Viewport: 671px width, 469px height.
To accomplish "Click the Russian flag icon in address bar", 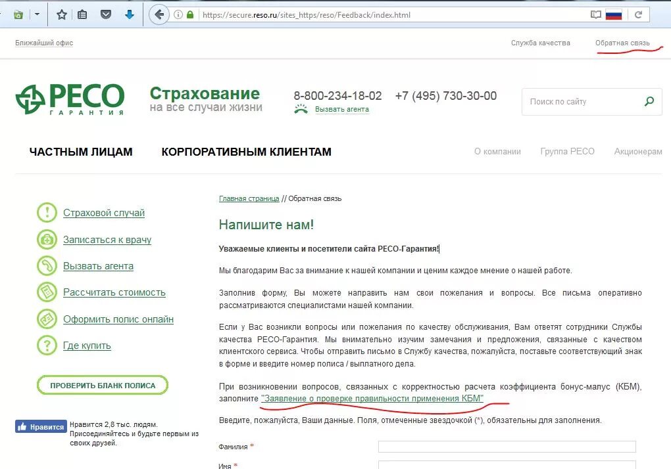I will (614, 15).
